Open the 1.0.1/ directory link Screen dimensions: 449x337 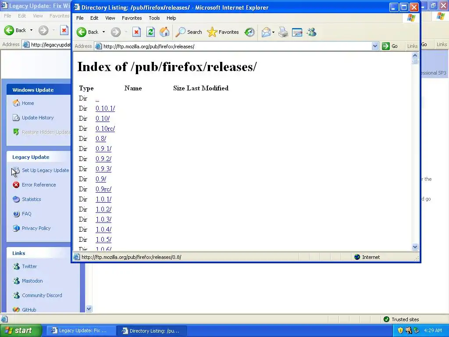tap(103, 199)
